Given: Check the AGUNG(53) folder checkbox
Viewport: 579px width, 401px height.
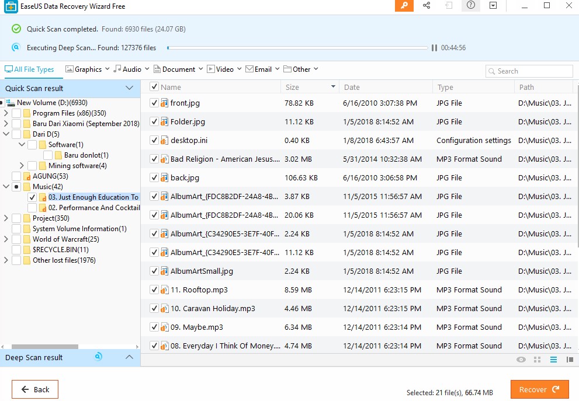Looking at the screenshot, I should (x=16, y=176).
